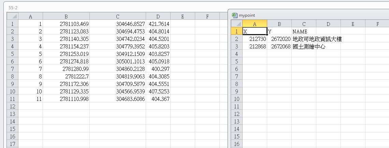Click the Excel icon beside mypoint title
The image size is (389, 148).
point(234,15)
